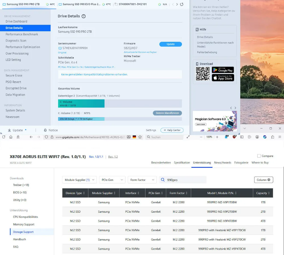
Task: Click the App Store download badge
Action: (223, 77)
